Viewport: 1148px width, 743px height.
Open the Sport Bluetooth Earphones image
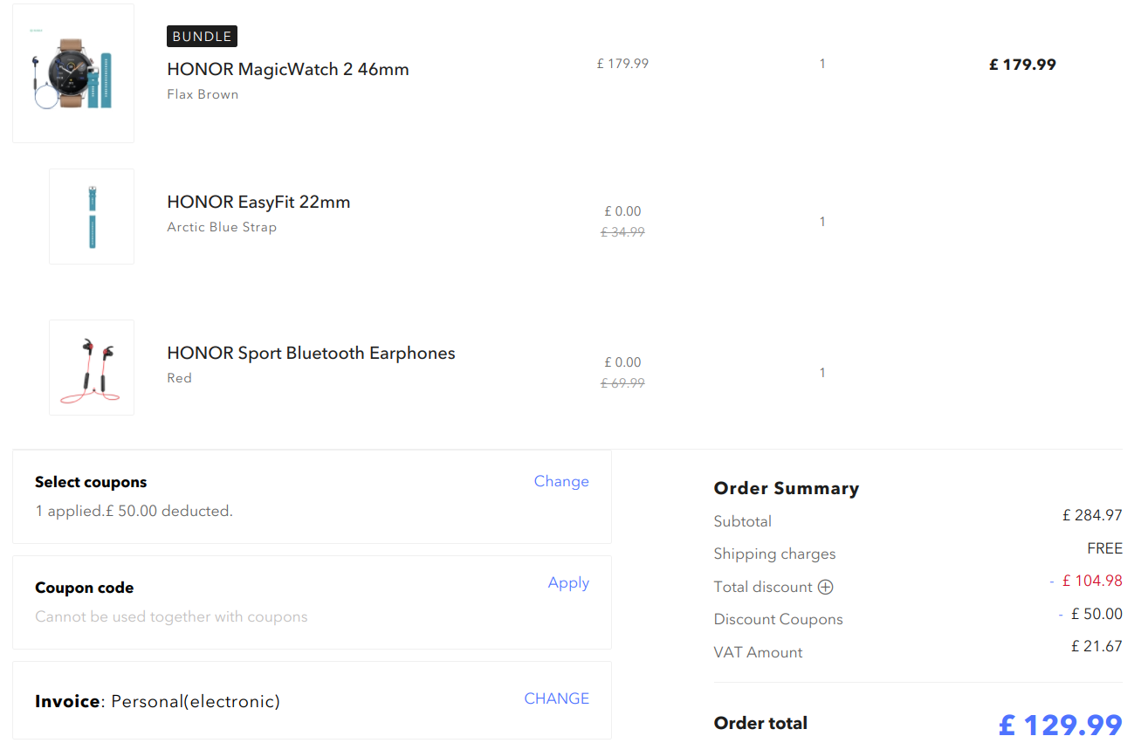click(92, 368)
